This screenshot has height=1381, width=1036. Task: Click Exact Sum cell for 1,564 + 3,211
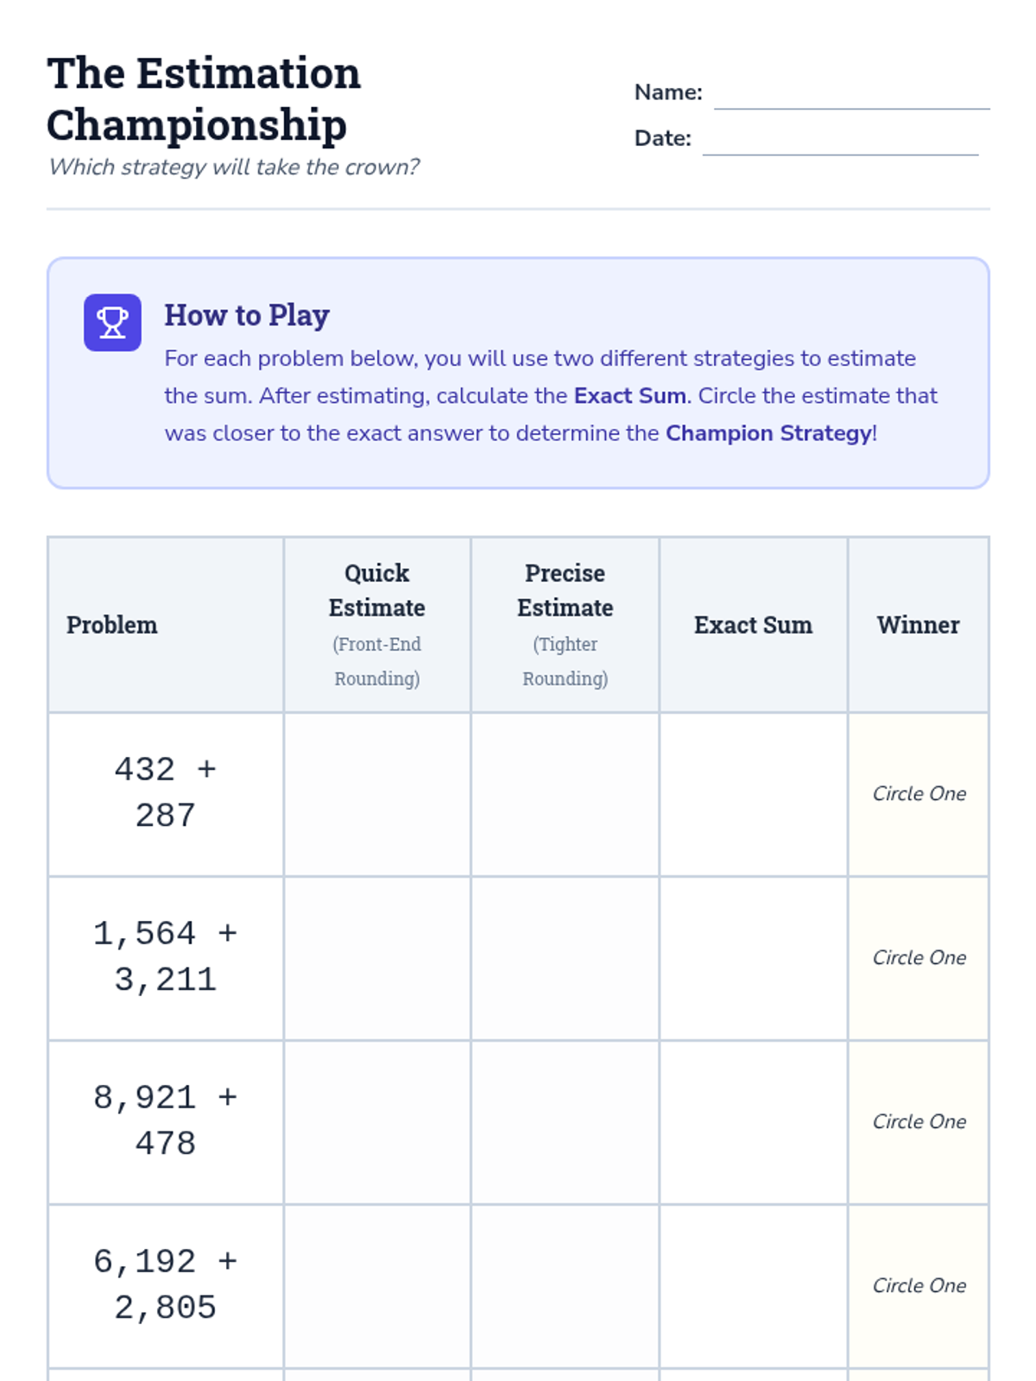coord(754,958)
